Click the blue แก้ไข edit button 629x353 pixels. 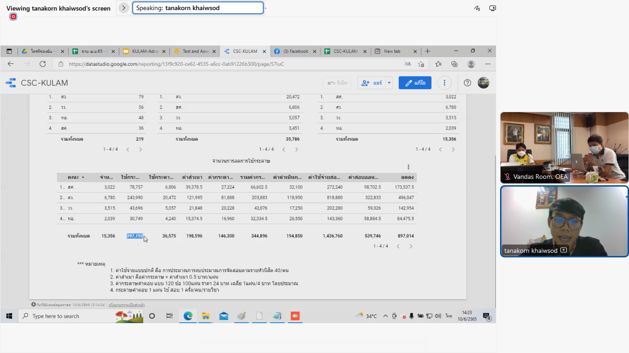(415, 83)
